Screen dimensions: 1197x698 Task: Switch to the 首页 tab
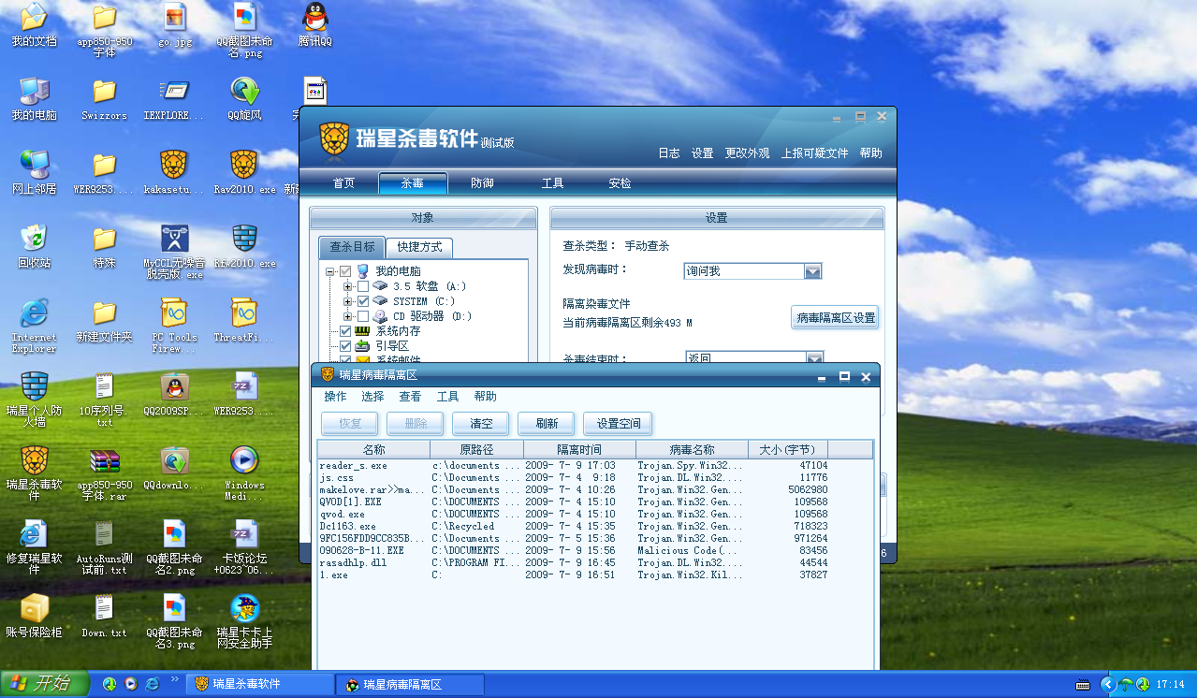pos(344,183)
